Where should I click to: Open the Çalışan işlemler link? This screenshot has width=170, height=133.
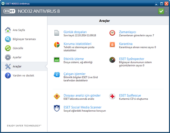[x=74, y=74]
